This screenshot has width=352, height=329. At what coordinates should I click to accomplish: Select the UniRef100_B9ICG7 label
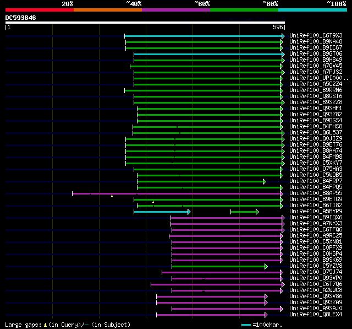pyautogui.click(x=316, y=48)
